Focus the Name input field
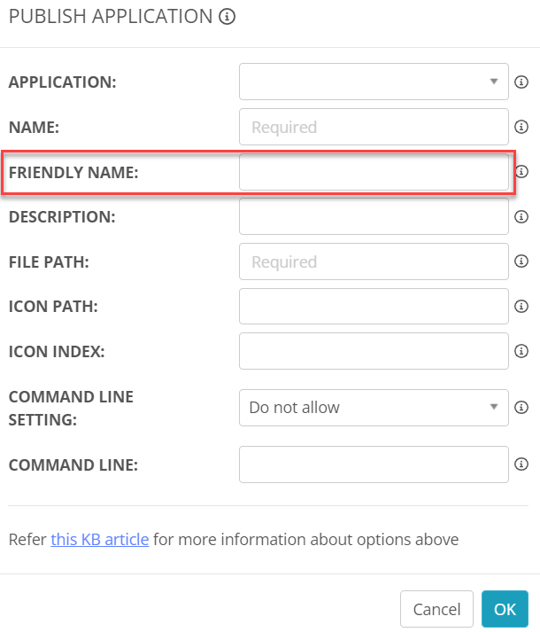 (374, 127)
